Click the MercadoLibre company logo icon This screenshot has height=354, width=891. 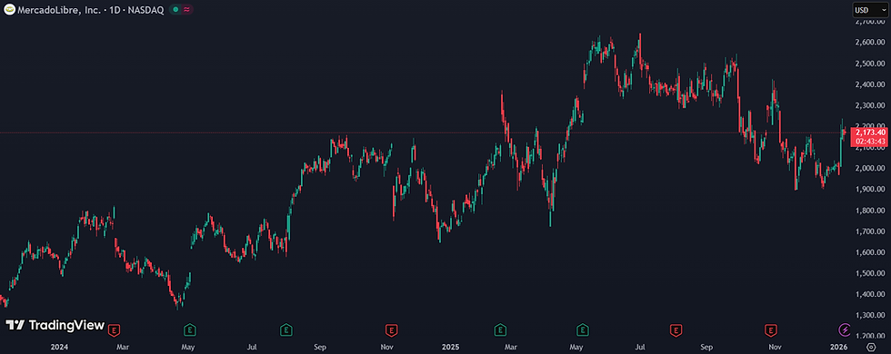pos(10,10)
